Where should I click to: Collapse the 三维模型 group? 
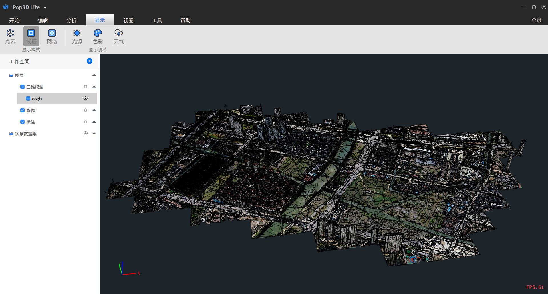pyautogui.click(x=94, y=87)
